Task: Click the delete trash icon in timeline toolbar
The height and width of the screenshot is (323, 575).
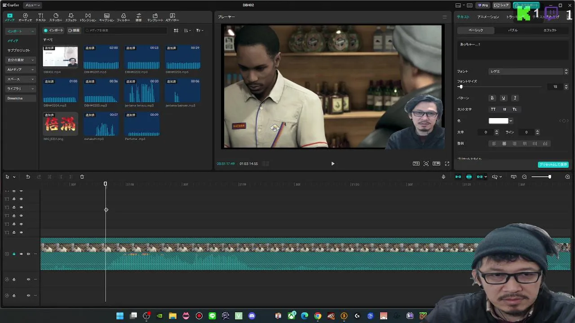Action: pyautogui.click(x=82, y=177)
